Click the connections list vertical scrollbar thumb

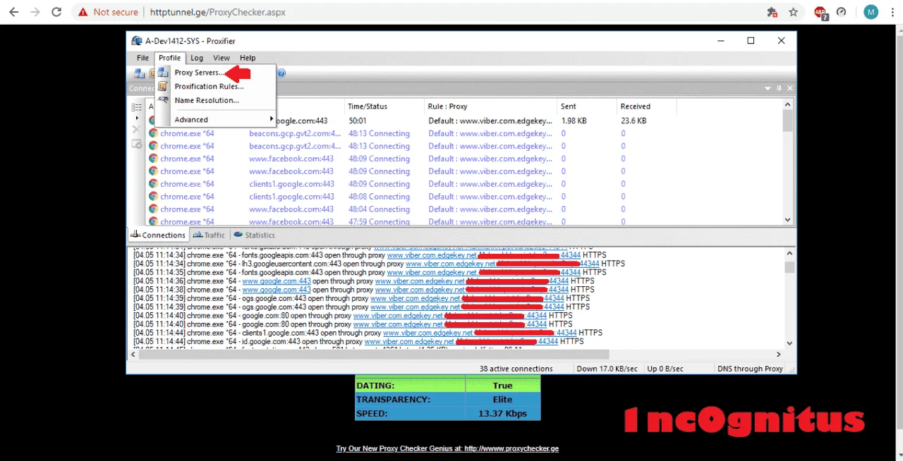coord(788,121)
